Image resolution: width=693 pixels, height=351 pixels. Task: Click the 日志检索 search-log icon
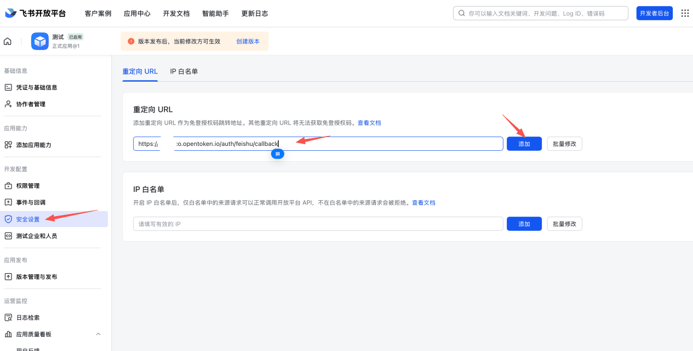tap(8, 317)
